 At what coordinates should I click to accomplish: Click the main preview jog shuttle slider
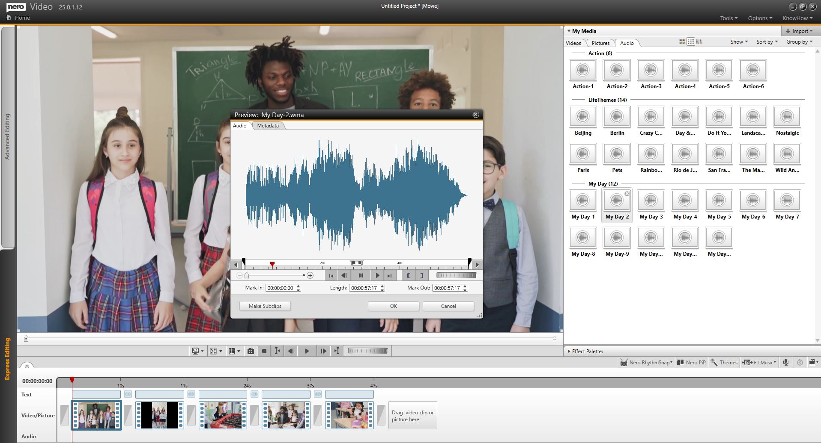pyautogui.click(x=367, y=351)
